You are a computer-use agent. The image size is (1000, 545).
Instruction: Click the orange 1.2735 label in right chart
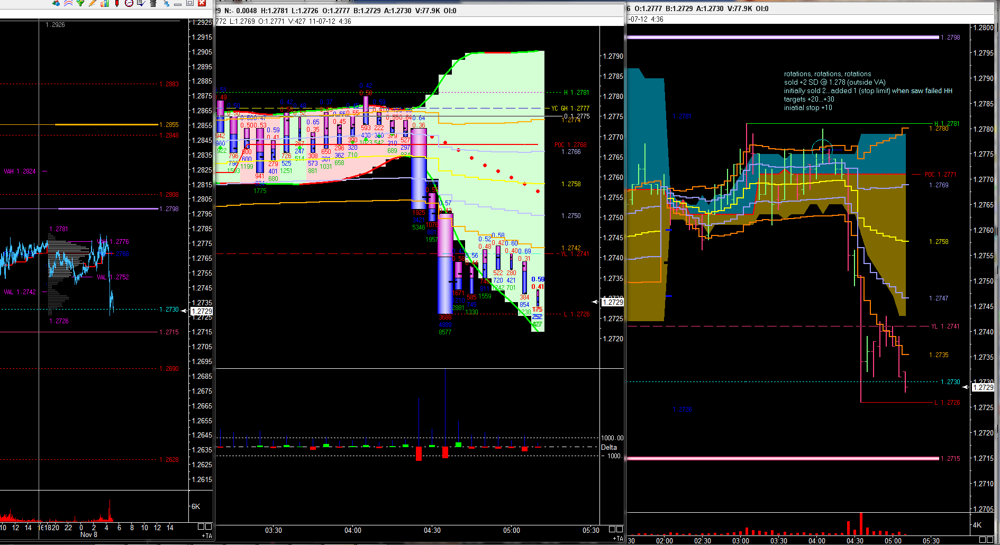pyautogui.click(x=939, y=355)
